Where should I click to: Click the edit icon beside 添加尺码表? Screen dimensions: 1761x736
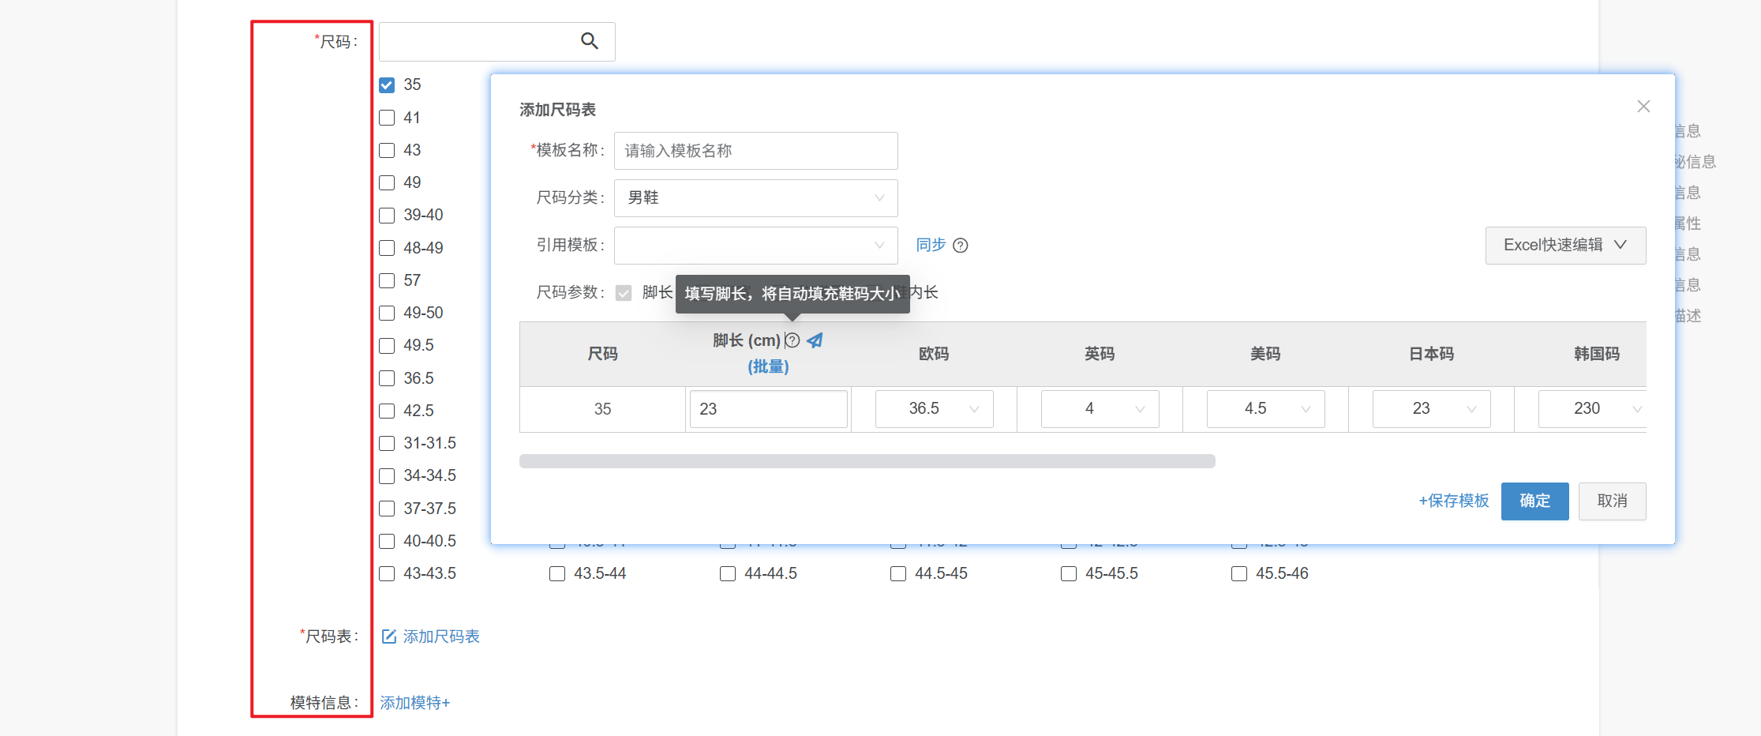click(388, 636)
